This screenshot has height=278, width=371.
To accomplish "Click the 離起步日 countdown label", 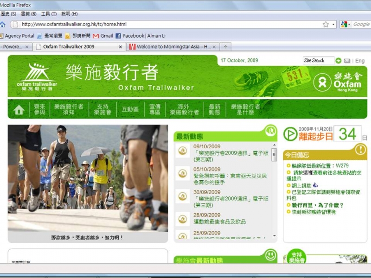I will tap(316, 136).
